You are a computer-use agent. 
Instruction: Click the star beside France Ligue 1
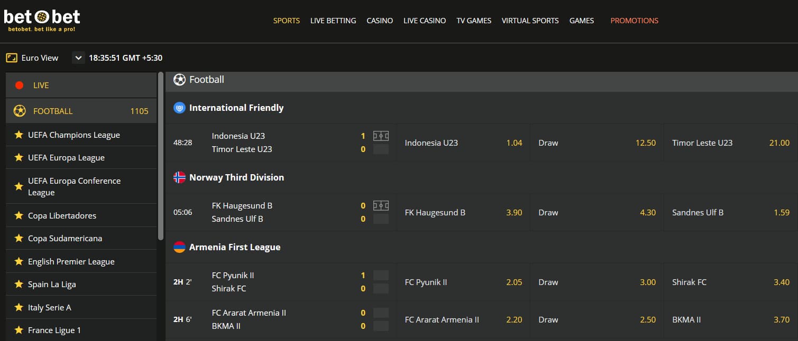pyautogui.click(x=19, y=330)
